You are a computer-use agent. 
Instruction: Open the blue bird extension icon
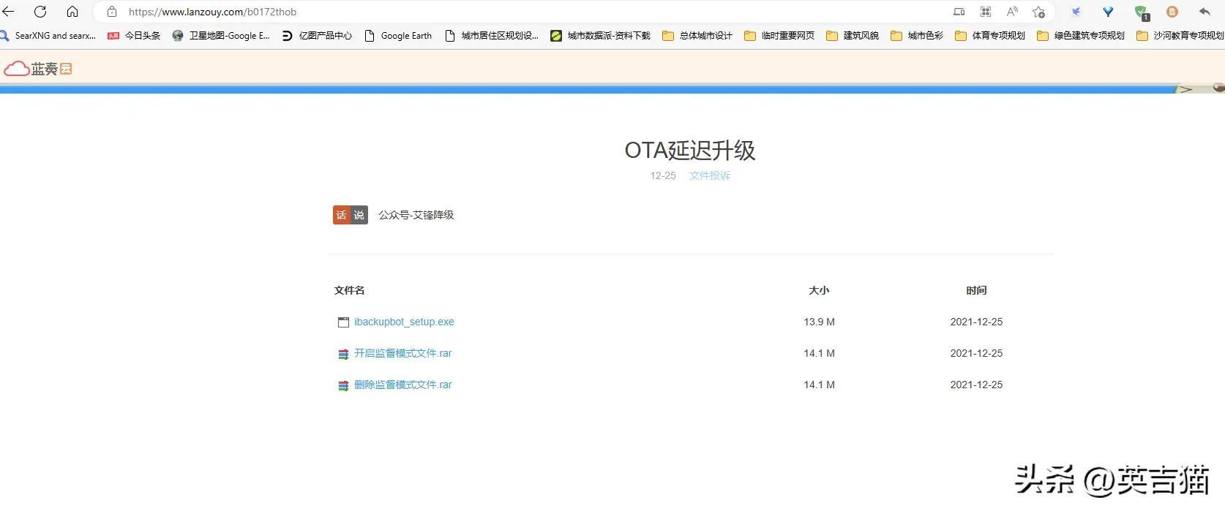click(x=1076, y=12)
